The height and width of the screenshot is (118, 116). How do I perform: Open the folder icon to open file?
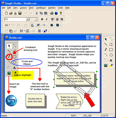click(11, 13)
